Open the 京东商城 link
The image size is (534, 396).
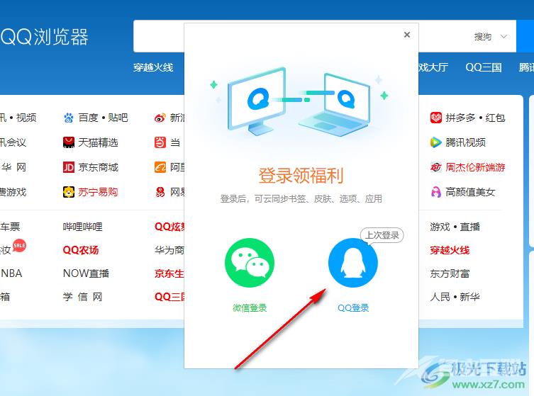click(x=98, y=167)
